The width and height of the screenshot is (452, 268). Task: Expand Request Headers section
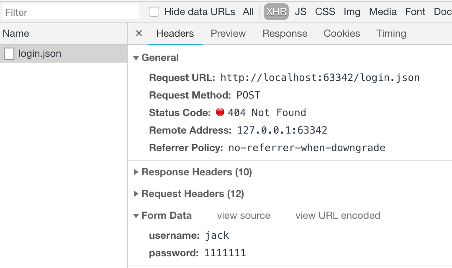136,194
